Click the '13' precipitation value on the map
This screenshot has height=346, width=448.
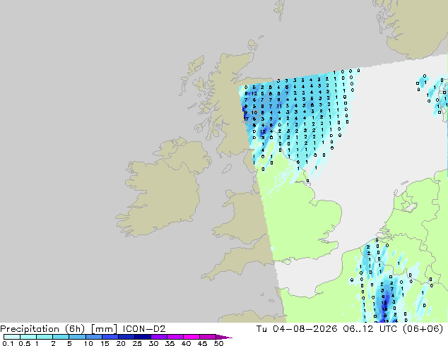click(384, 303)
